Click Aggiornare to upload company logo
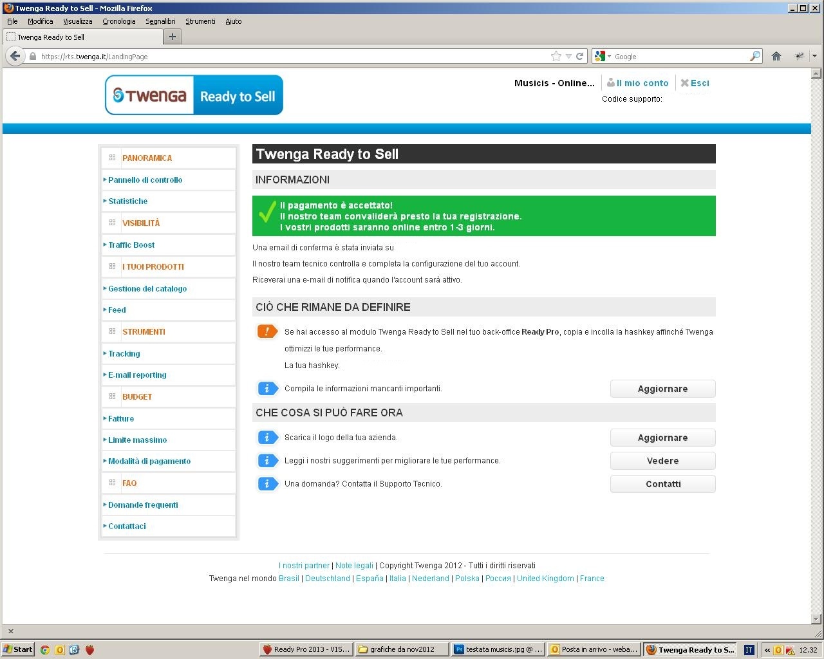 pyautogui.click(x=662, y=438)
